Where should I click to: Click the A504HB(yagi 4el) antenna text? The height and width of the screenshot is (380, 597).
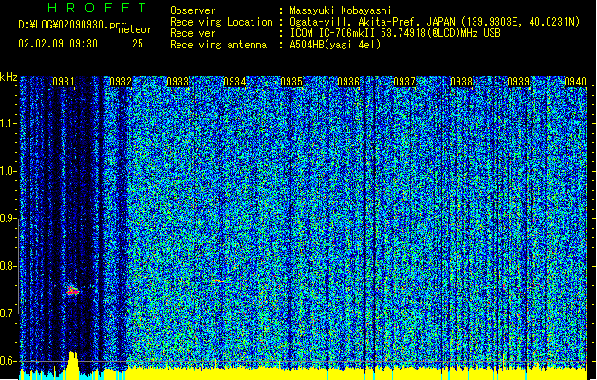coord(335,45)
